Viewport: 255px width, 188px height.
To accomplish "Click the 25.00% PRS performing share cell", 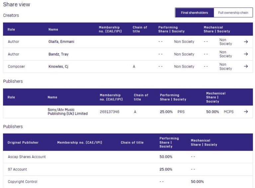I will 172,112.
